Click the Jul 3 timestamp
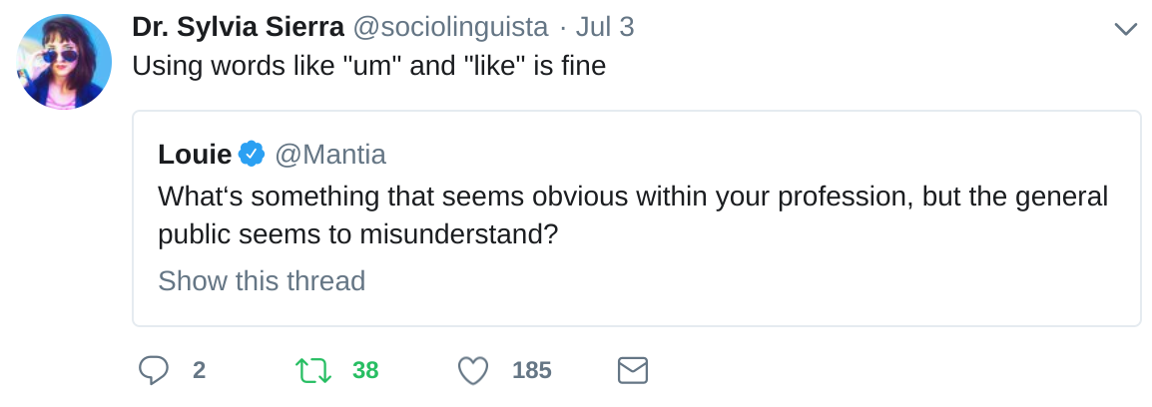 pyautogui.click(x=604, y=27)
